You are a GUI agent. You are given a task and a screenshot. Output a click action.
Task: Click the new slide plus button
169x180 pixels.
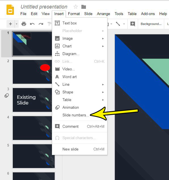click(10, 24)
